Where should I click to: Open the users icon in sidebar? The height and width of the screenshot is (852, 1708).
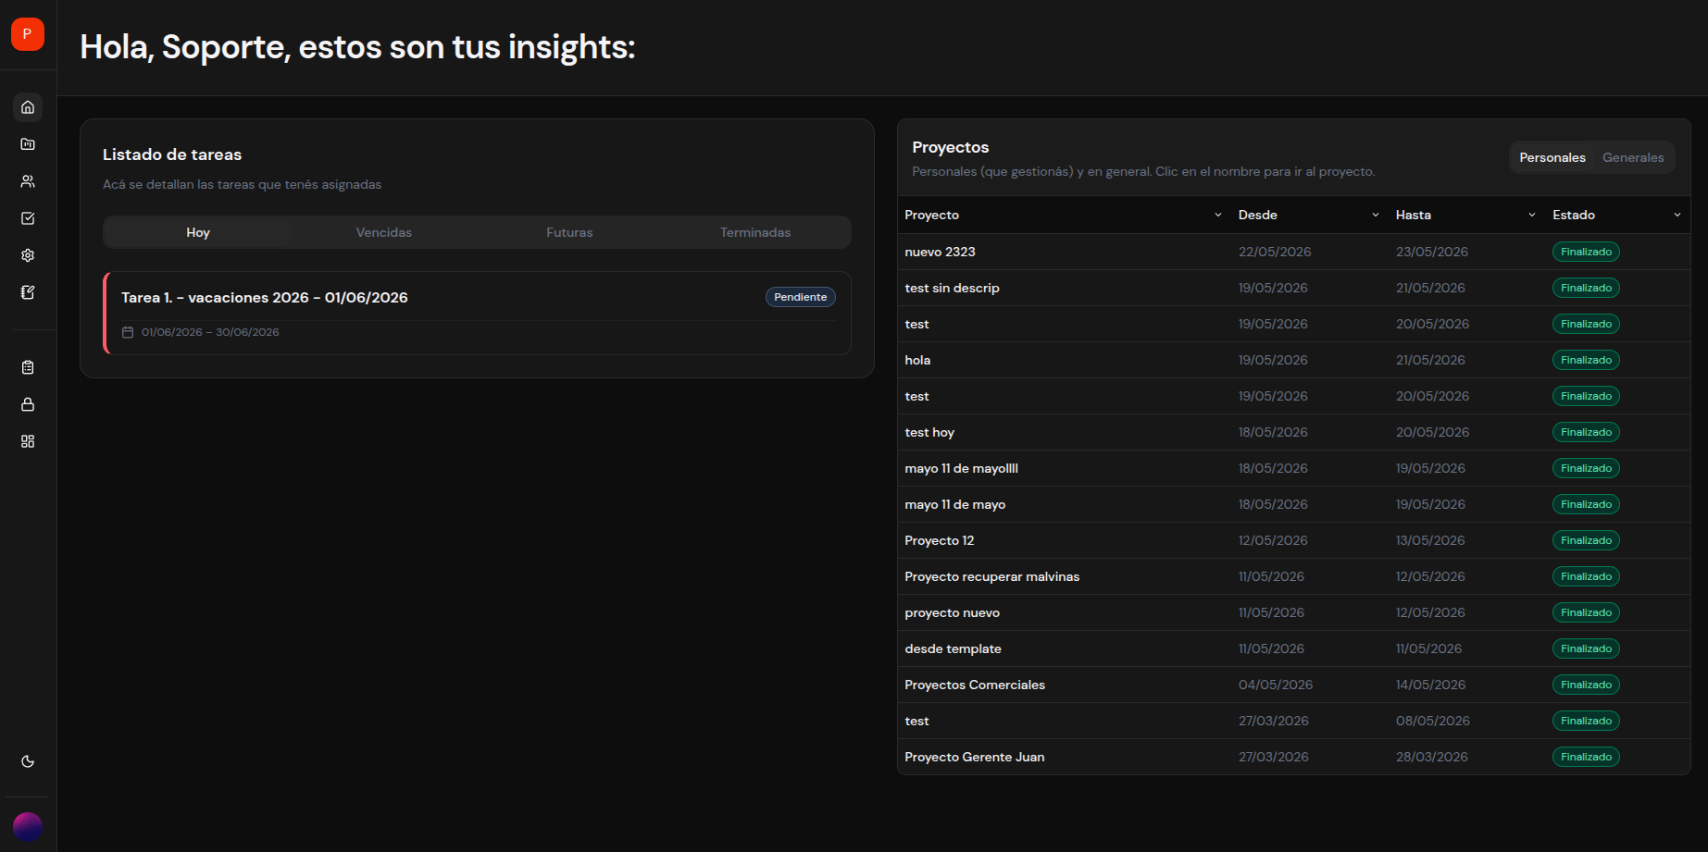tap(28, 181)
